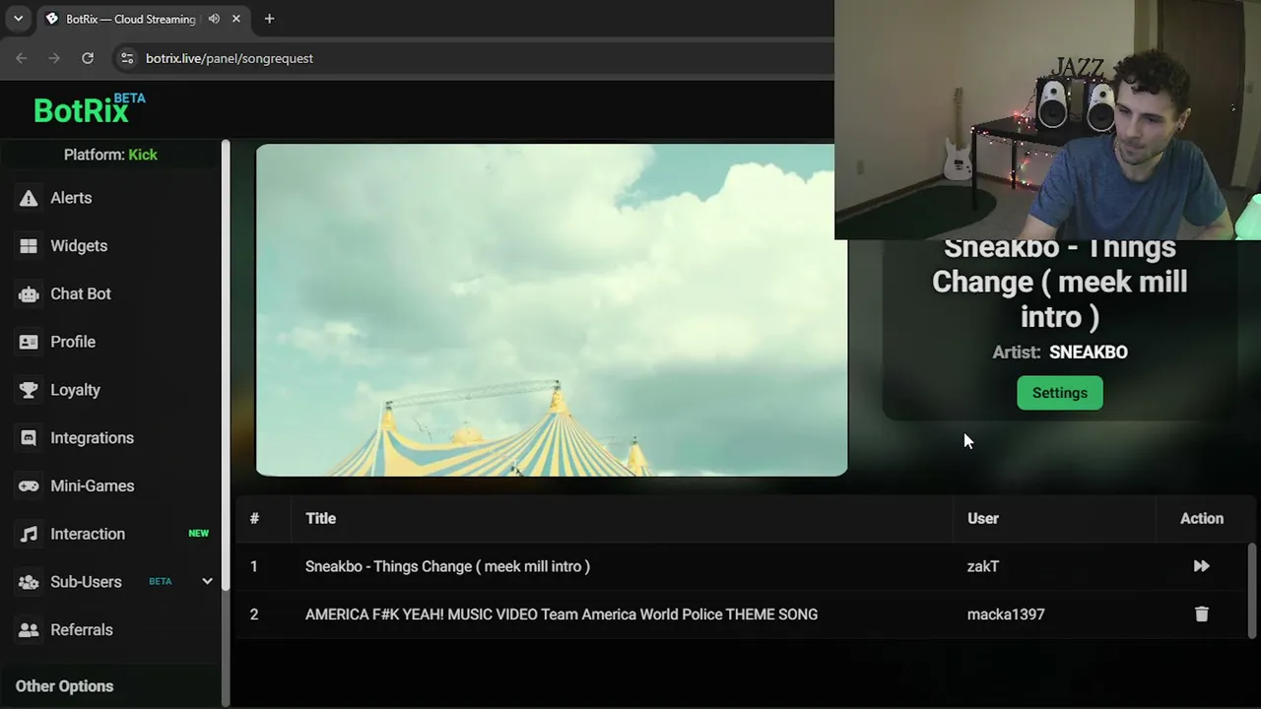Click the address bar URL field
Image resolution: width=1261 pixels, height=709 pixels.
coord(473,58)
